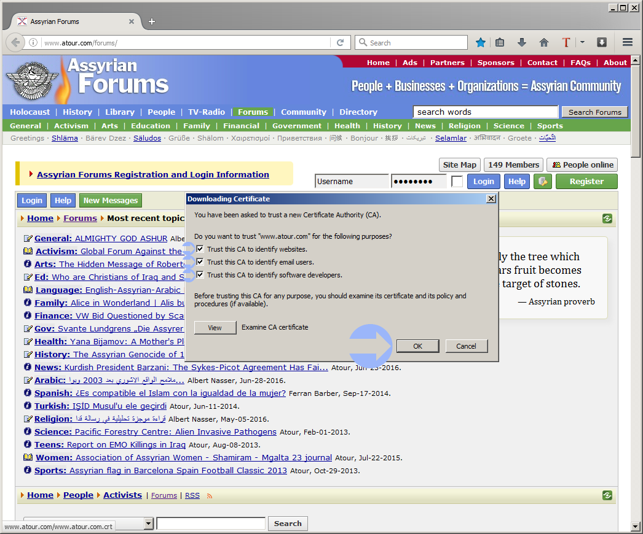Screen dimensions: 643x534
Task: Toggle Trust this CA to identify email users
Action: tap(200, 261)
